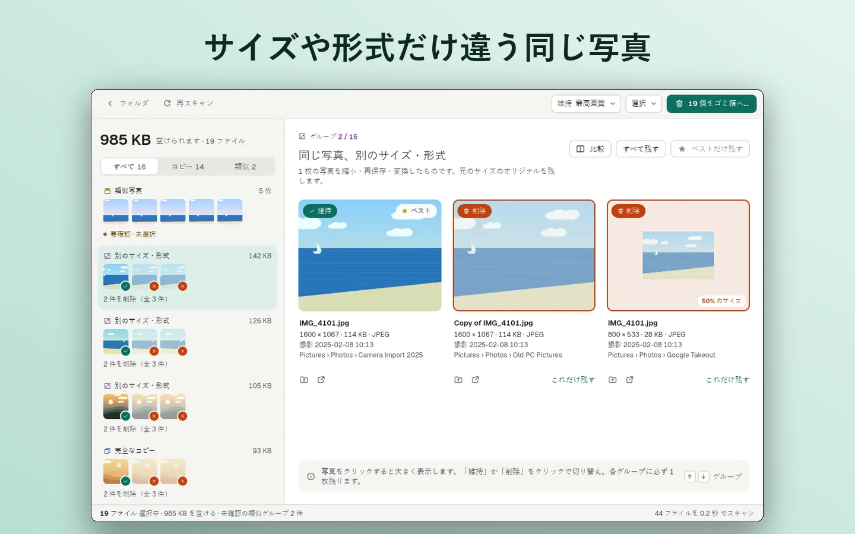Click the ベスト star badge on the first photo
855x534 pixels.
click(x=416, y=211)
